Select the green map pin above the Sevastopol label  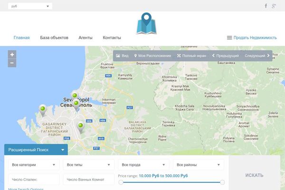pyautogui.click(x=75, y=95)
